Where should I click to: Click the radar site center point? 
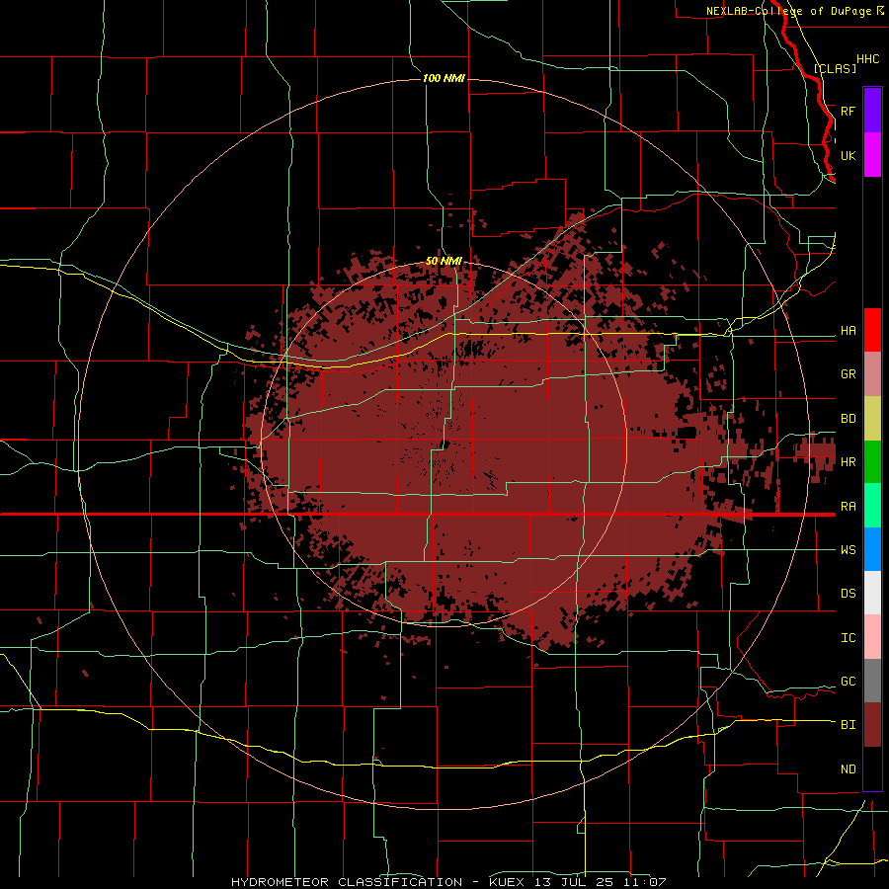[x=444, y=444]
